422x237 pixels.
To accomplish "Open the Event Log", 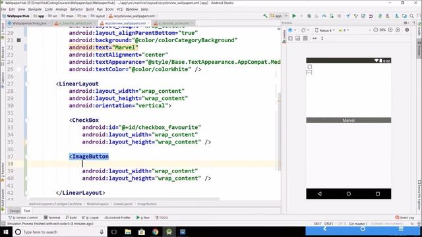I will tap(404, 218).
